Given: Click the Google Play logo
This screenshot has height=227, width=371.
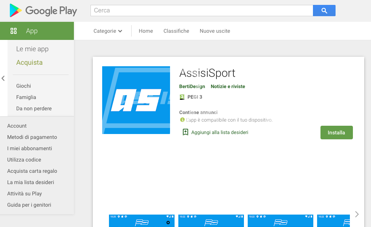Looking at the screenshot, I should pyautogui.click(x=43, y=11).
